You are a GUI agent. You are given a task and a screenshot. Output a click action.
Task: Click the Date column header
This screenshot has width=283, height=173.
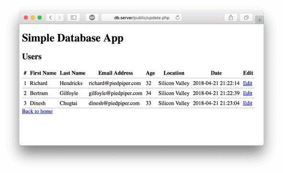pos(216,73)
